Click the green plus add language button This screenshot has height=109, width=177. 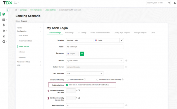[82, 54]
